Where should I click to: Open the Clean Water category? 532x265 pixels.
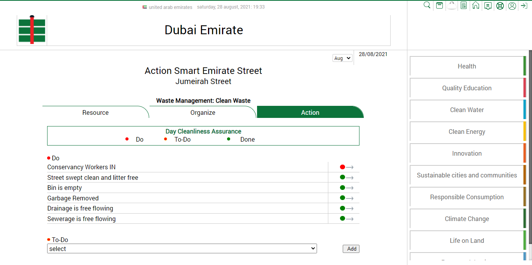pos(467,110)
